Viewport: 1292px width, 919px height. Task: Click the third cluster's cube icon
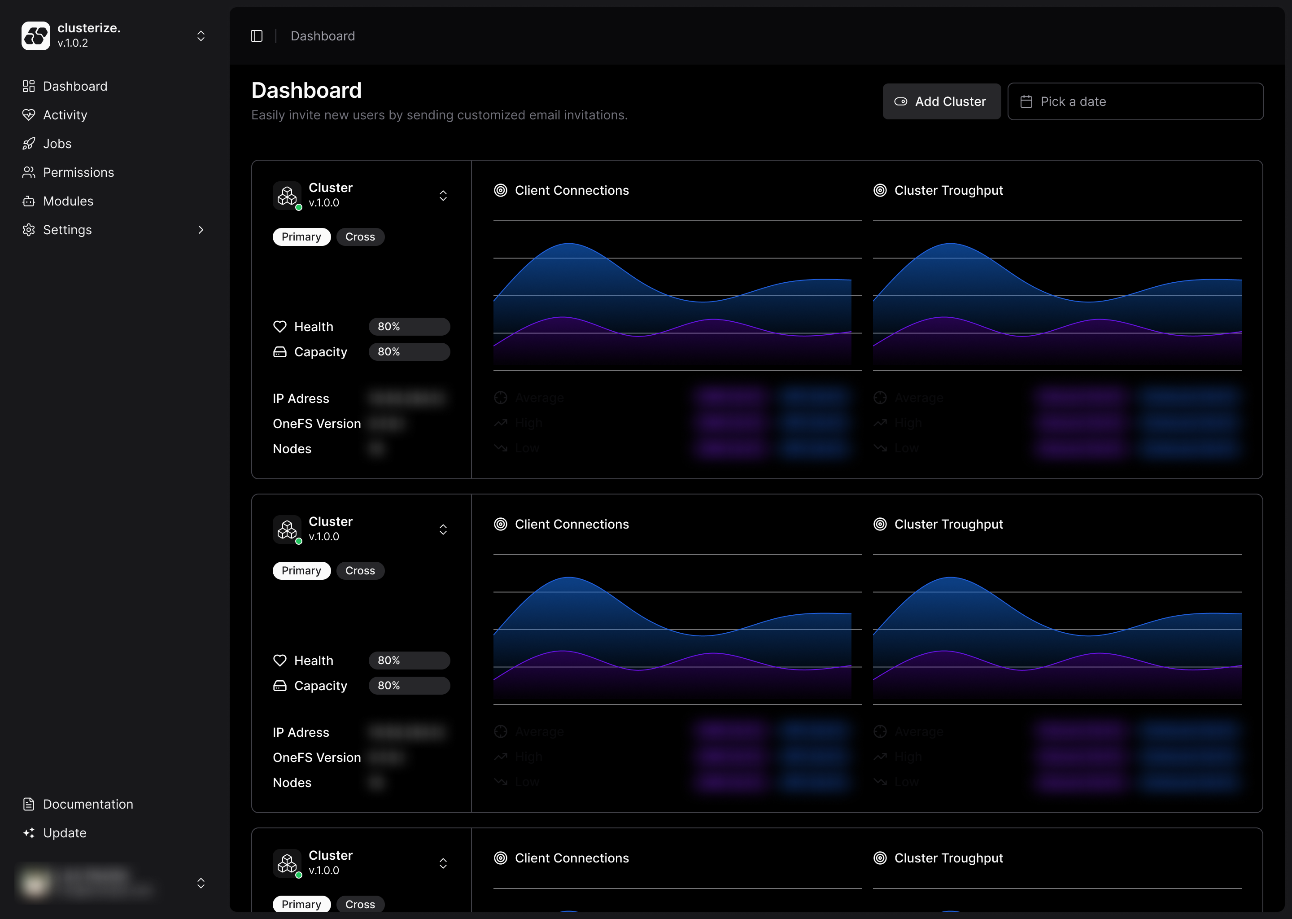288,863
